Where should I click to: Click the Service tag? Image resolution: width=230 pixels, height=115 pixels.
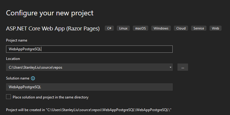[199, 28]
